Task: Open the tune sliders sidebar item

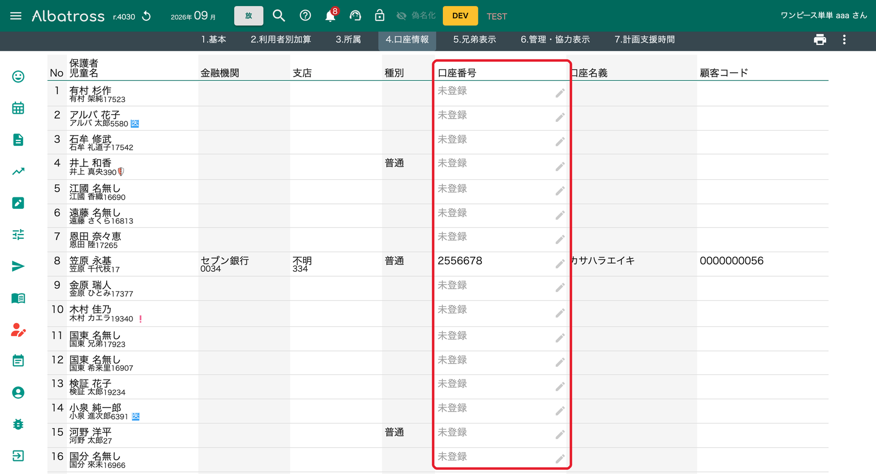Action: point(18,235)
